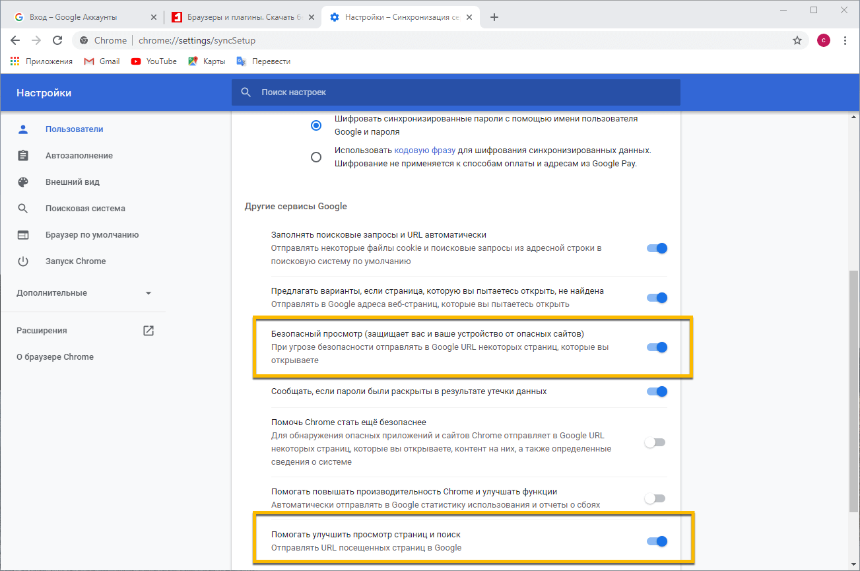Open Браузер по умолчанию settings section

point(92,235)
